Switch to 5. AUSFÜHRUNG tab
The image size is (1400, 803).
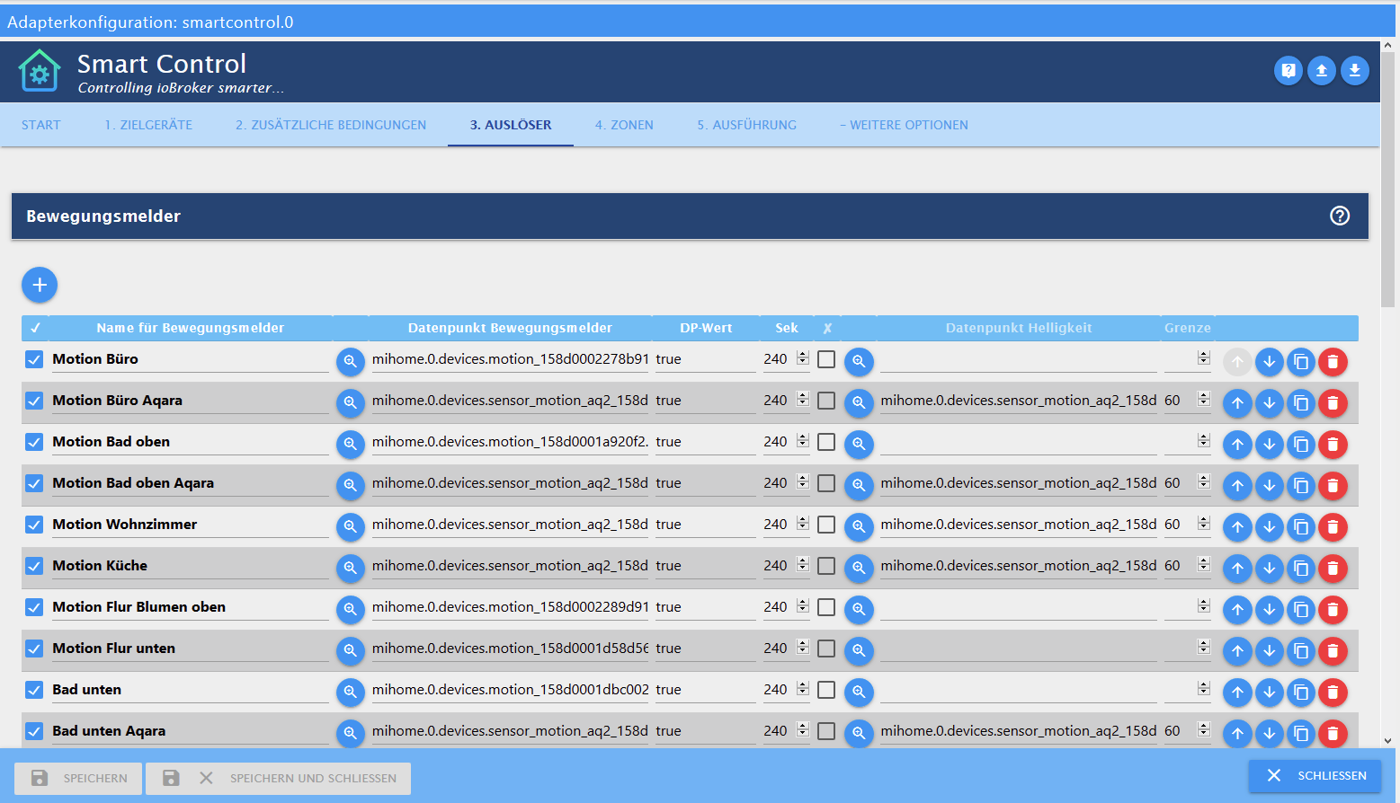pos(746,125)
